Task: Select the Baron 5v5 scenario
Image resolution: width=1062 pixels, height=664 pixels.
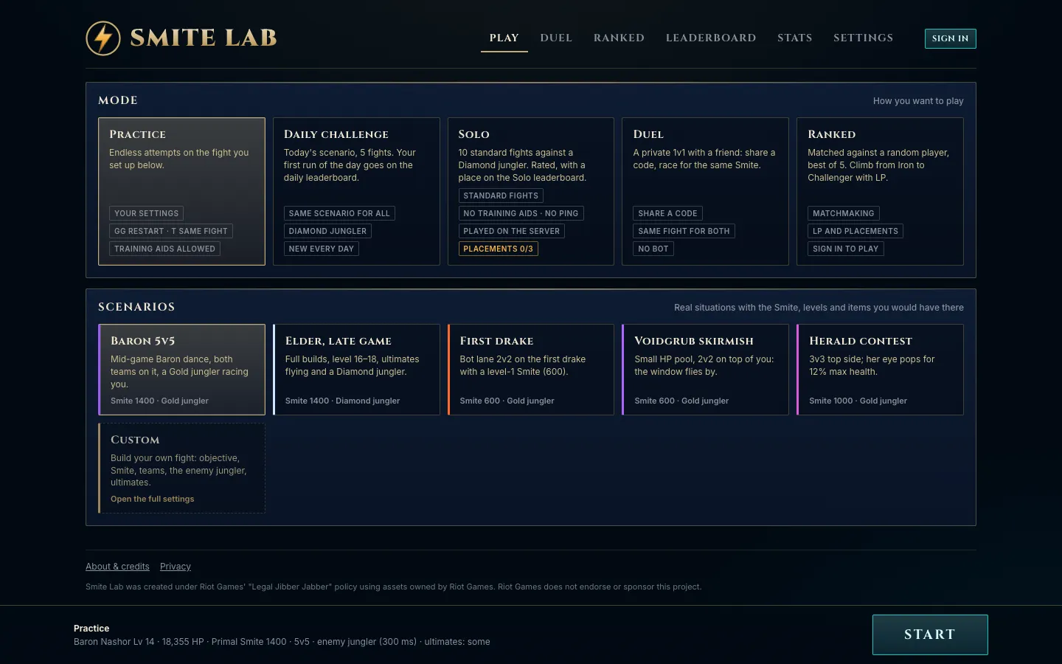Action: (181, 370)
